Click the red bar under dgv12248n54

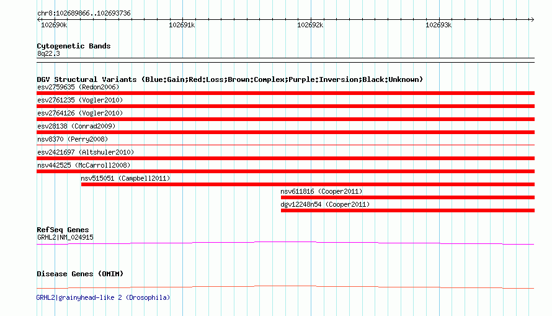click(x=407, y=210)
